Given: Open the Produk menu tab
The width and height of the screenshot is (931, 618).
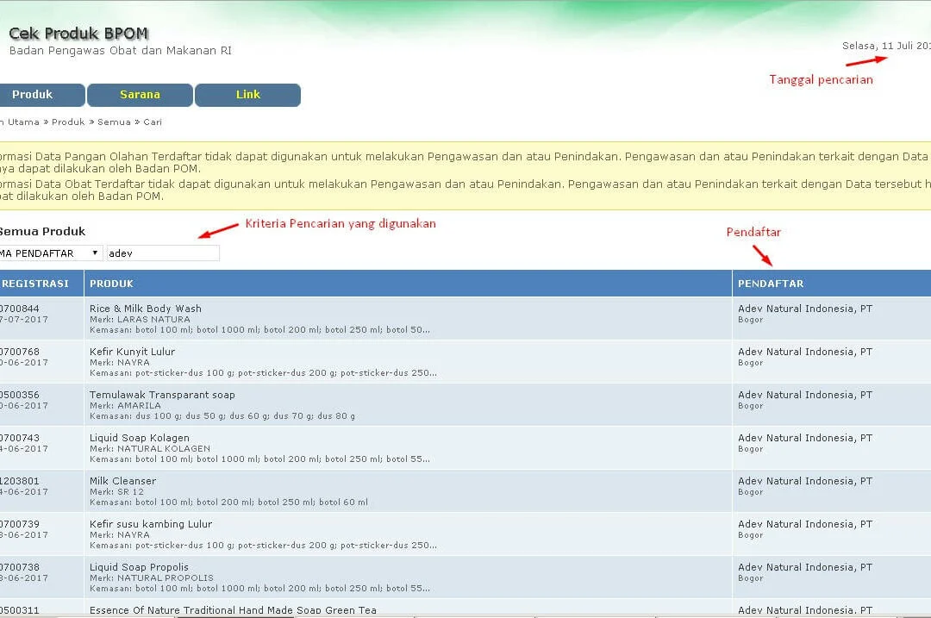Looking at the screenshot, I should pos(34,95).
